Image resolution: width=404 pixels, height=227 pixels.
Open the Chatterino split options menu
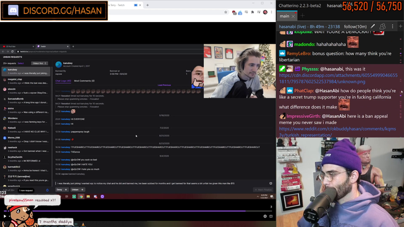point(393,26)
